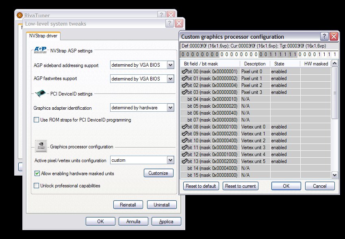Enable Use ROM straps for PCI DeviceID programming

[36, 120]
